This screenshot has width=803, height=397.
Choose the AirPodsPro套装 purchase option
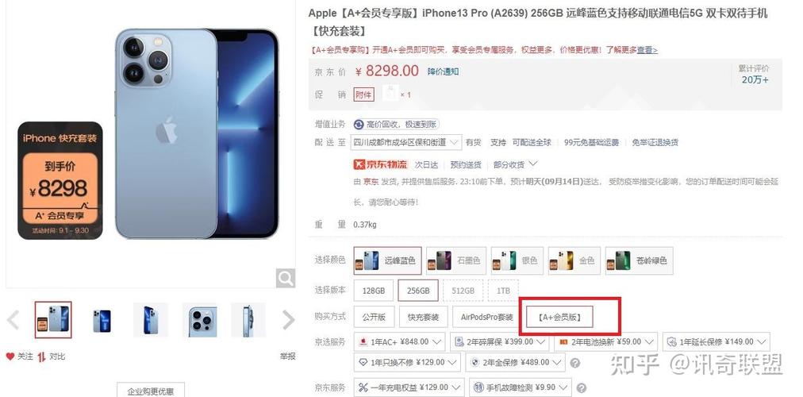pyautogui.click(x=486, y=317)
